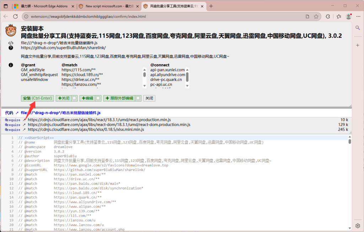Click the settings gear at sidebar bottom
This screenshot has width=364, height=232.
358,226
